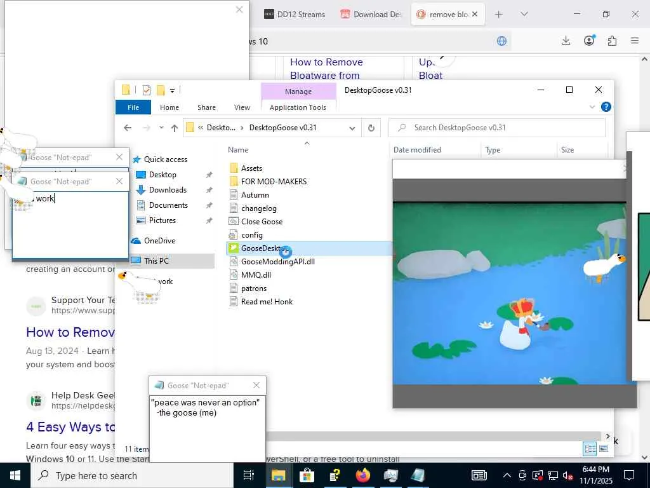
Task: Open Pictures in the navigation pane
Action: coord(162,220)
